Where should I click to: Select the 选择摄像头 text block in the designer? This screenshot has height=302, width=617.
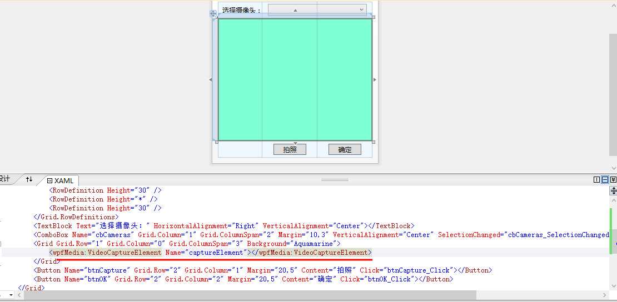(242, 10)
